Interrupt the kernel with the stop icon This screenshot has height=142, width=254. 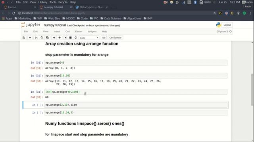[x=71, y=38]
